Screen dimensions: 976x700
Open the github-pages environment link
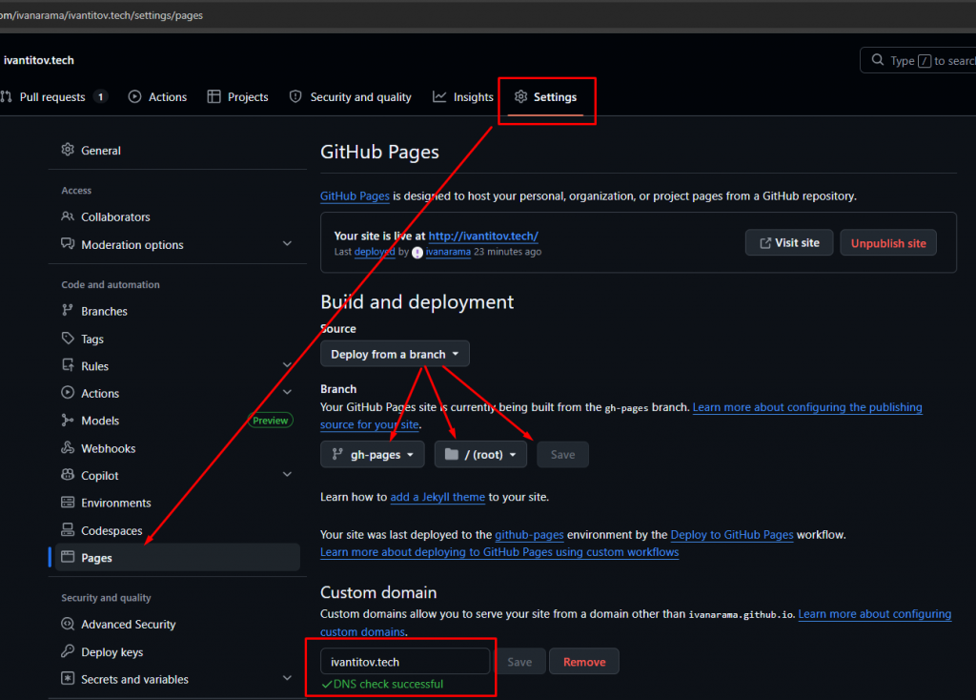point(529,534)
